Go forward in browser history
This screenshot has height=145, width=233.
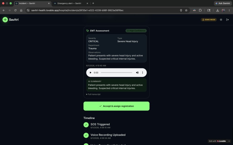(10, 10)
